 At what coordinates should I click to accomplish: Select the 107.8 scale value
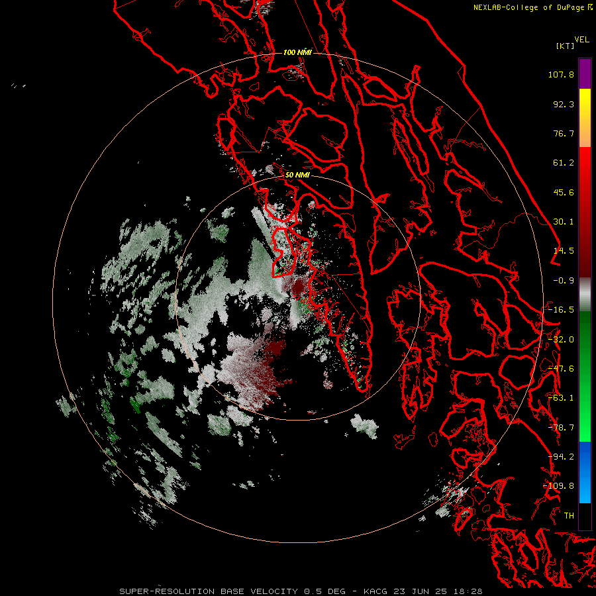coord(561,74)
